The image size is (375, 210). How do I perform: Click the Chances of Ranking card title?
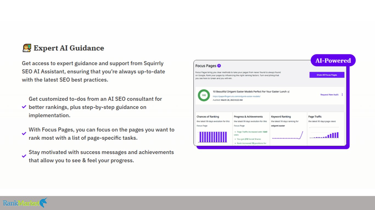(208, 116)
